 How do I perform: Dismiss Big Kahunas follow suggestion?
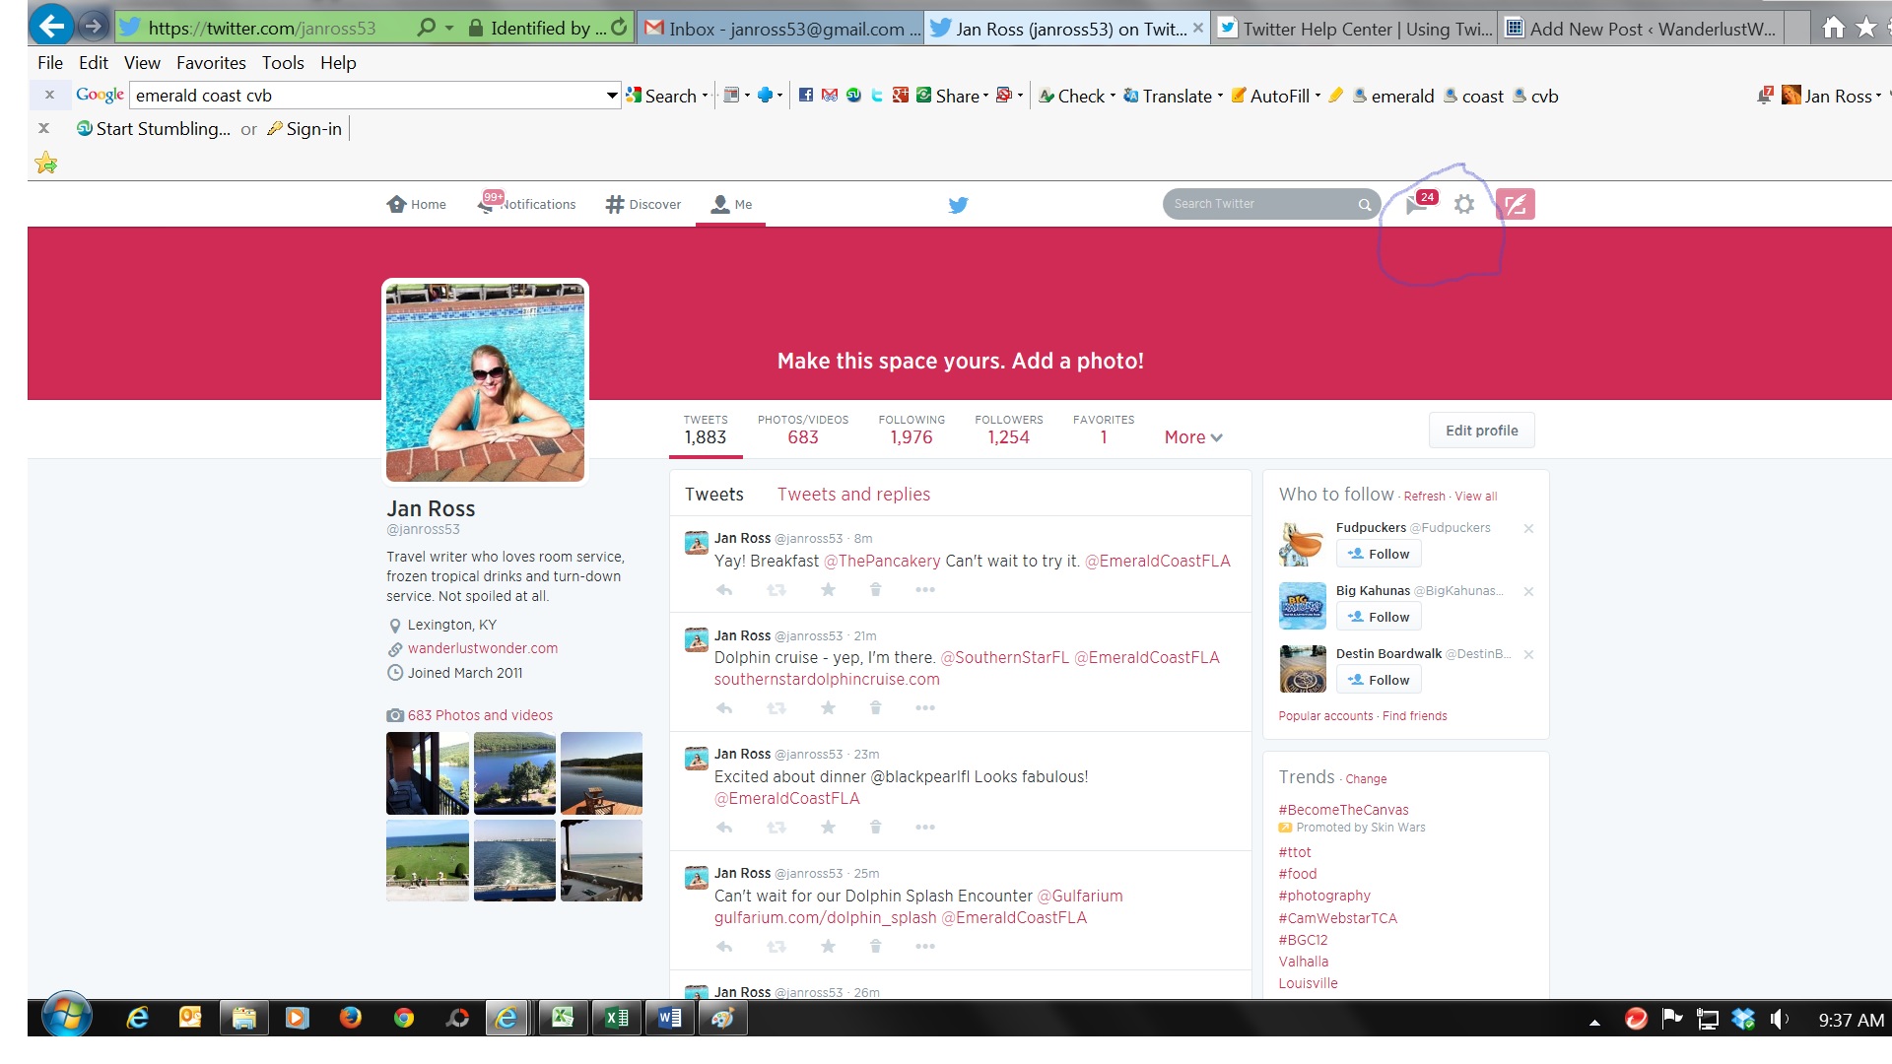point(1528,591)
